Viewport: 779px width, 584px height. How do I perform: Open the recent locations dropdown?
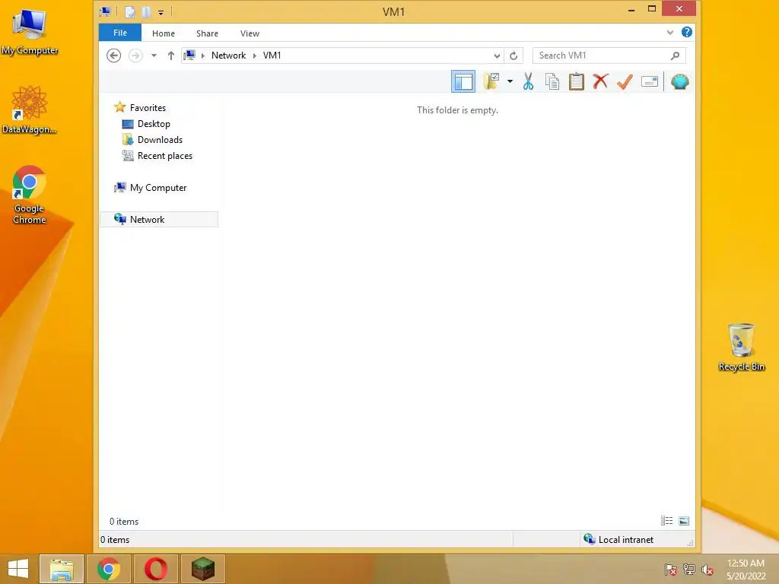(x=154, y=55)
